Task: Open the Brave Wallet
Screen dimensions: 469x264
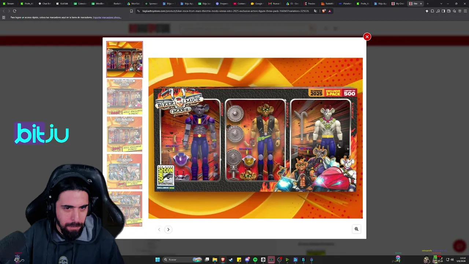Action: 449,11
